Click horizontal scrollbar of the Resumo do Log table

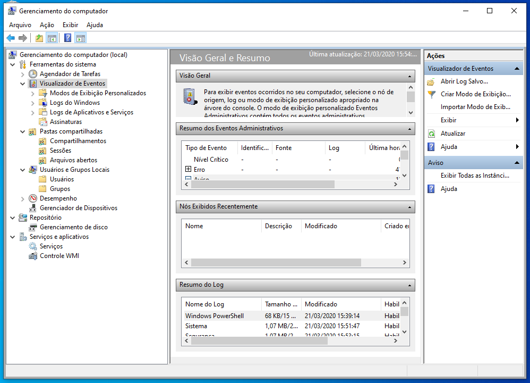[290, 341]
